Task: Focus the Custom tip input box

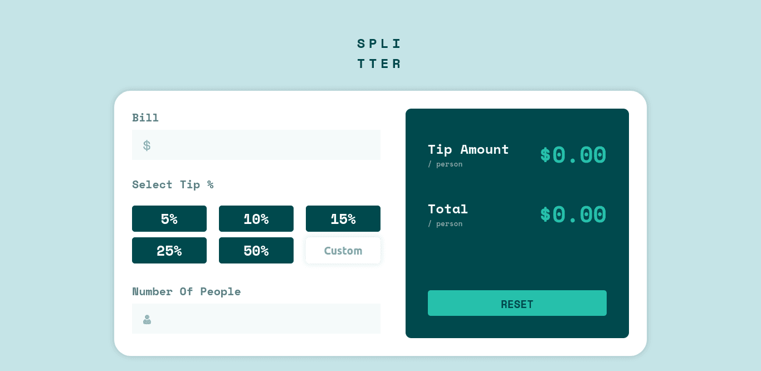Action: click(343, 250)
